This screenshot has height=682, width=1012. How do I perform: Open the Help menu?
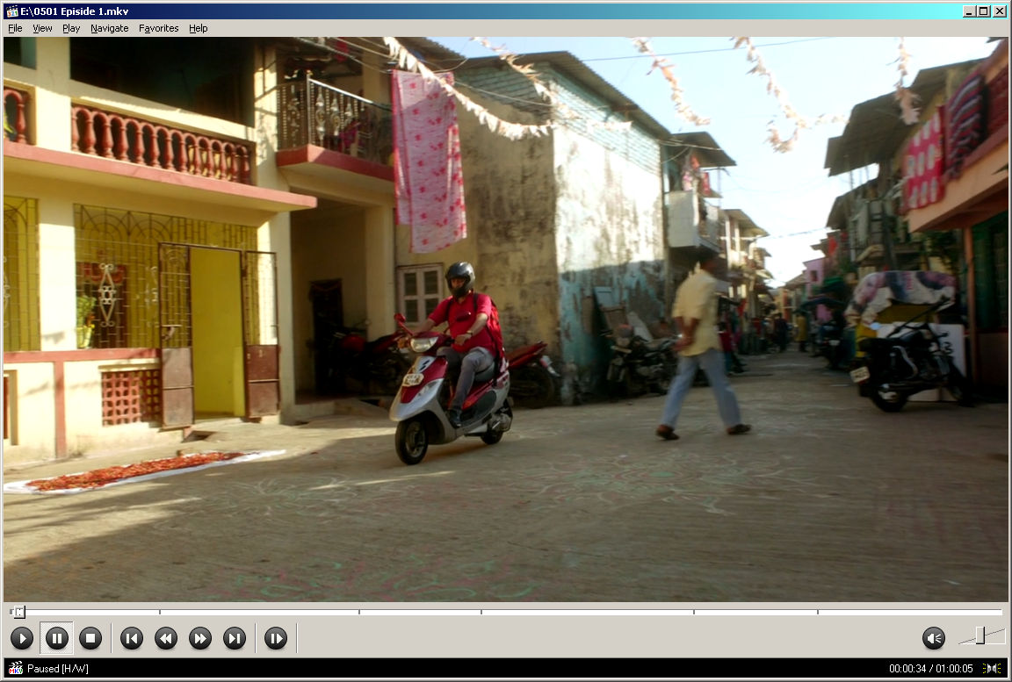(x=199, y=28)
